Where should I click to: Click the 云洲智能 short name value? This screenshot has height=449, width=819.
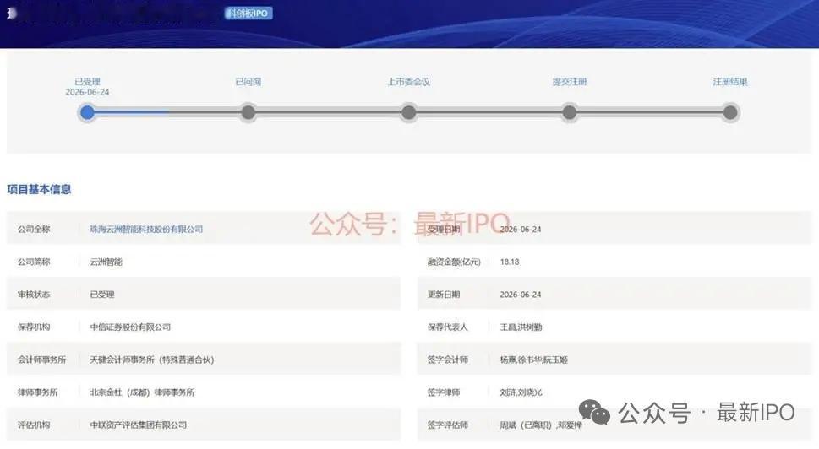[106, 262]
